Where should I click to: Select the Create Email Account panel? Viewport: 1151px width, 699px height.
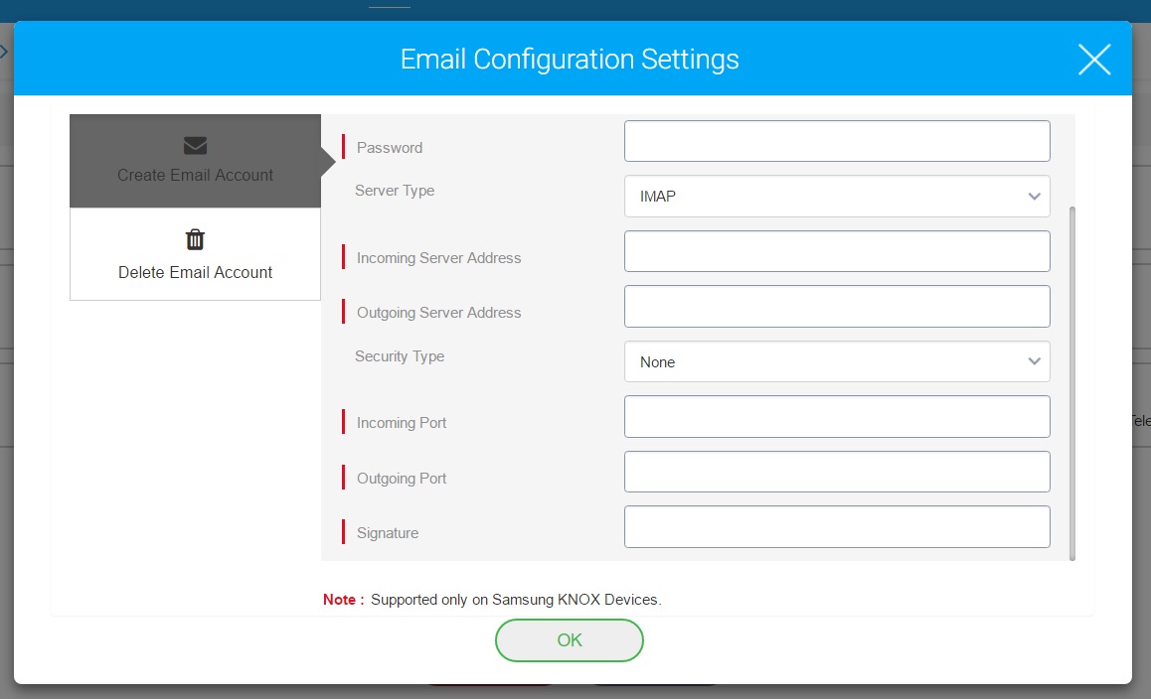pos(195,161)
